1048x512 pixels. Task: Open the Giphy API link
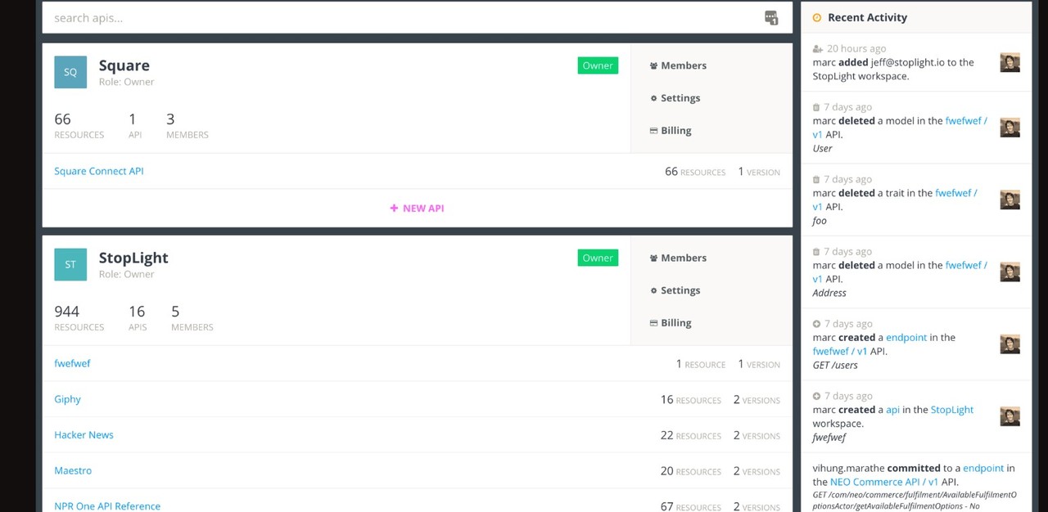pyautogui.click(x=67, y=399)
